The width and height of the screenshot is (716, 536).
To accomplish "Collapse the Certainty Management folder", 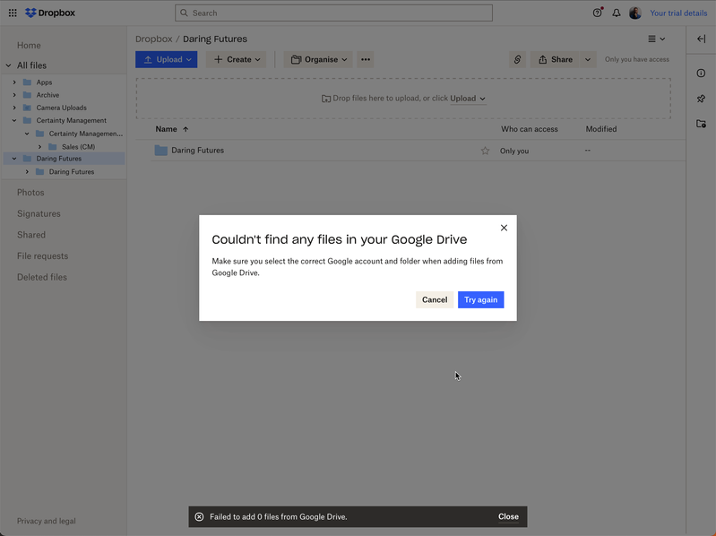I will coord(14,120).
